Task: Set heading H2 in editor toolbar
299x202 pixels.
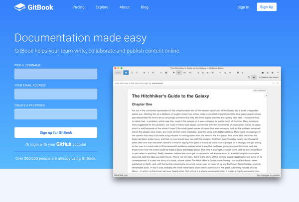Action: click(184, 73)
